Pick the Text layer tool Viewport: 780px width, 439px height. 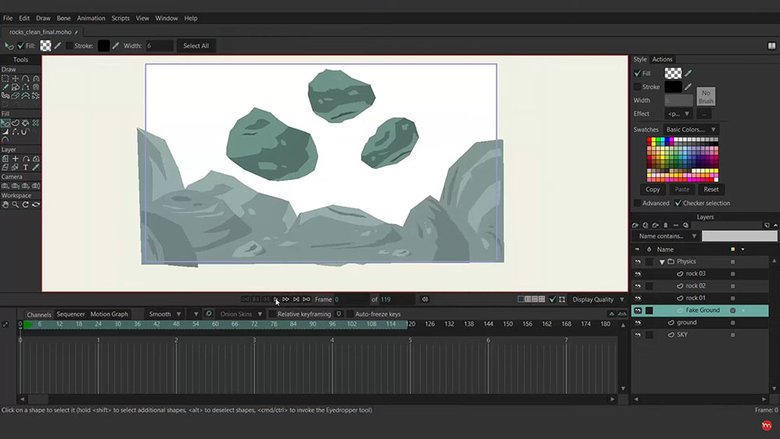[26, 168]
